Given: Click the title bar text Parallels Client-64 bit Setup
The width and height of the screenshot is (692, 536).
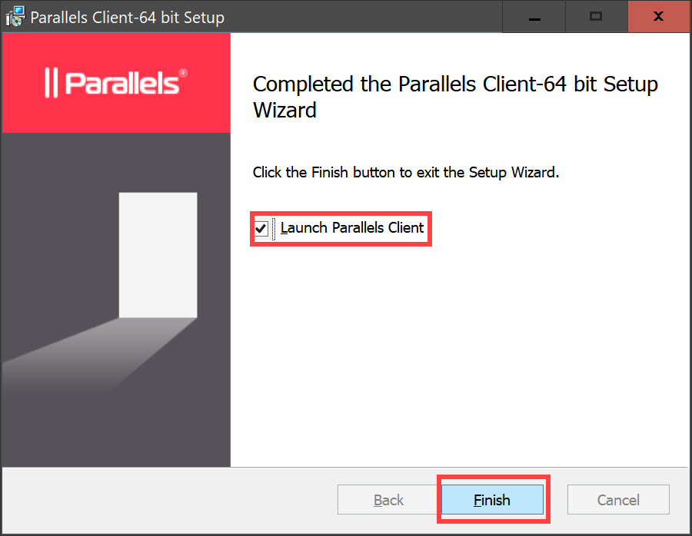Looking at the screenshot, I should coord(128,17).
